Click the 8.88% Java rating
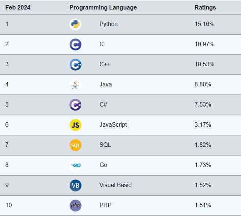The image size is (241, 216). tap(203, 85)
